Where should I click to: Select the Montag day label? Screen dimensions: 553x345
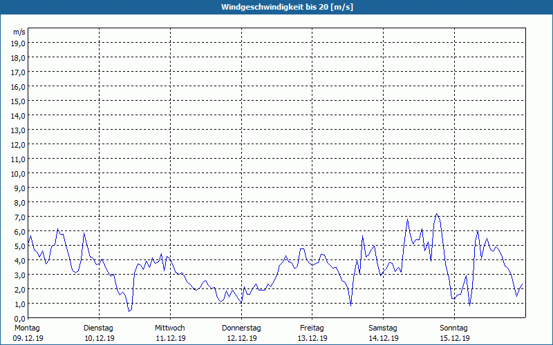(x=28, y=328)
